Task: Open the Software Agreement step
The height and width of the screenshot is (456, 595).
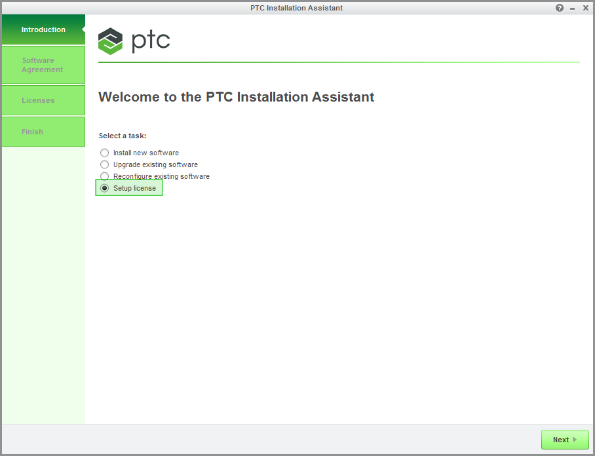Action: coord(43,65)
